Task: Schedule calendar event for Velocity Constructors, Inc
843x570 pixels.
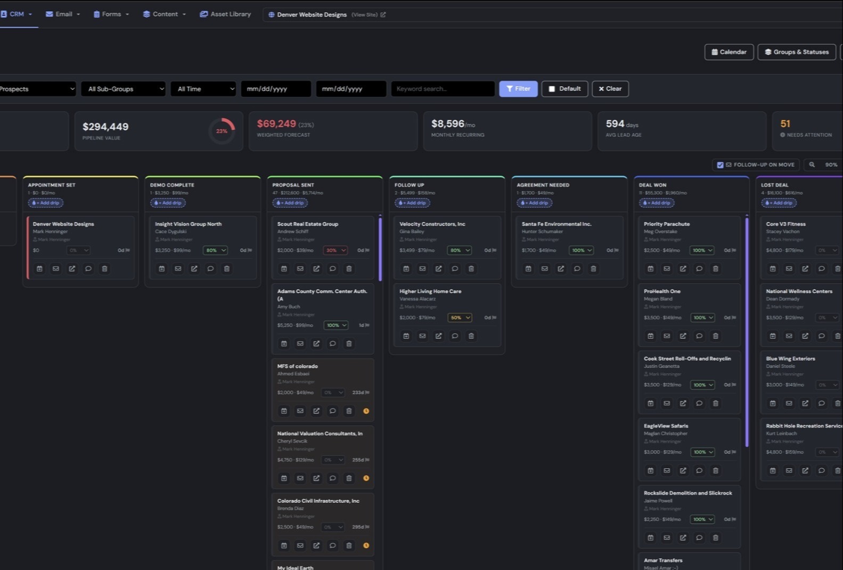Action: [x=406, y=269]
